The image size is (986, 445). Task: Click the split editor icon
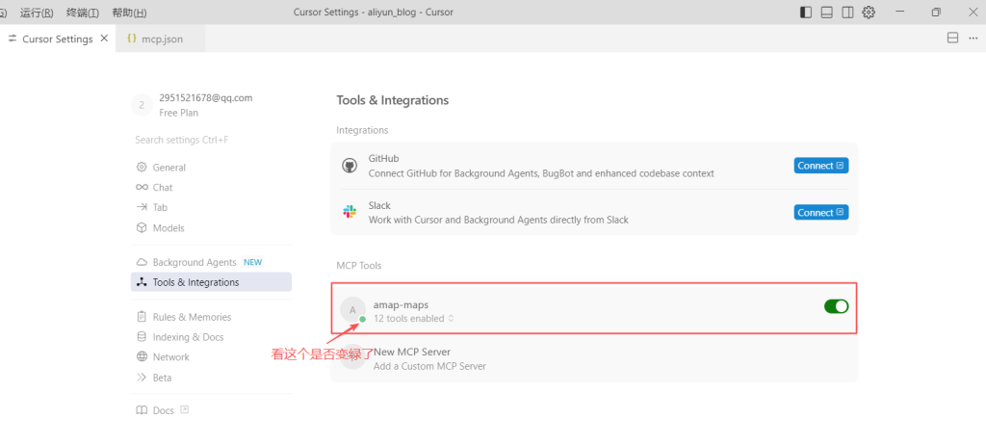click(x=952, y=39)
